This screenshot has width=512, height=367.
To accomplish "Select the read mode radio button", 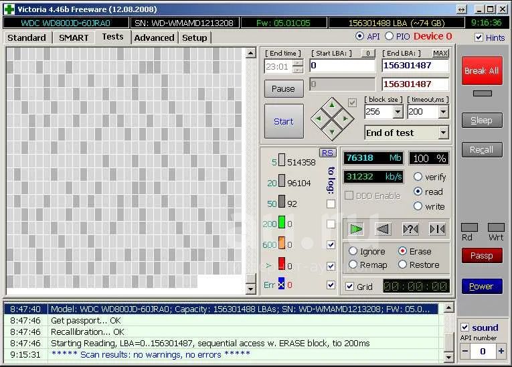I will click(x=418, y=191).
